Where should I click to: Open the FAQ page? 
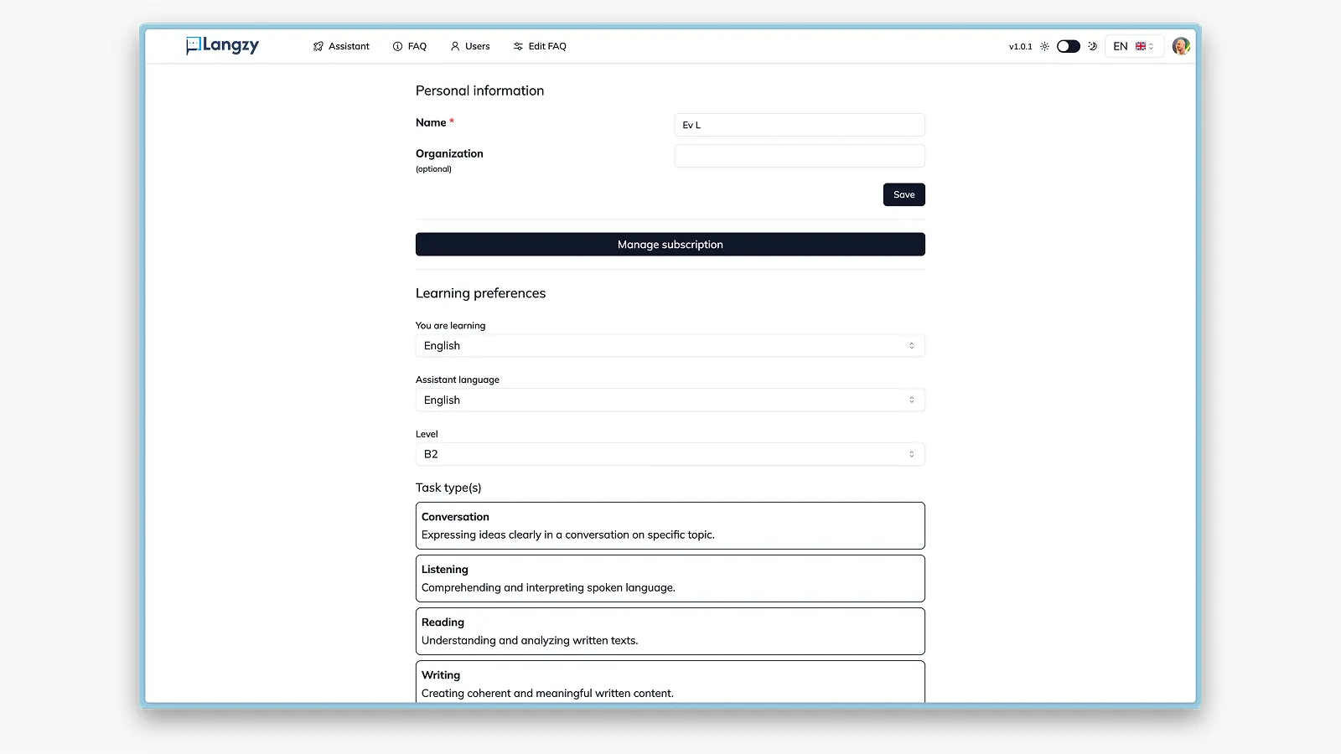(410, 46)
